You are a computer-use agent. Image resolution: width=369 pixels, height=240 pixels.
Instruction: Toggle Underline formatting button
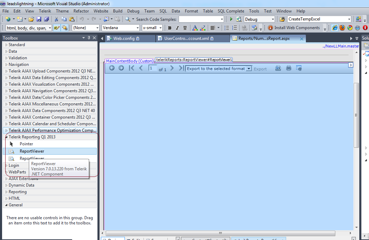tap(185, 28)
